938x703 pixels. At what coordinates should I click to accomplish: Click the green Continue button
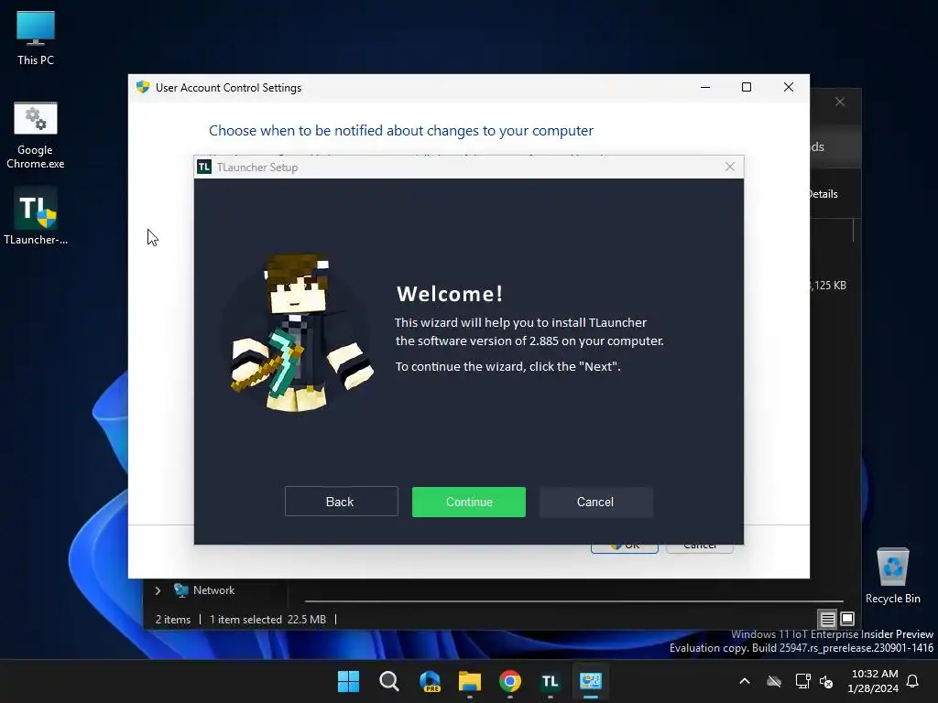tap(468, 502)
